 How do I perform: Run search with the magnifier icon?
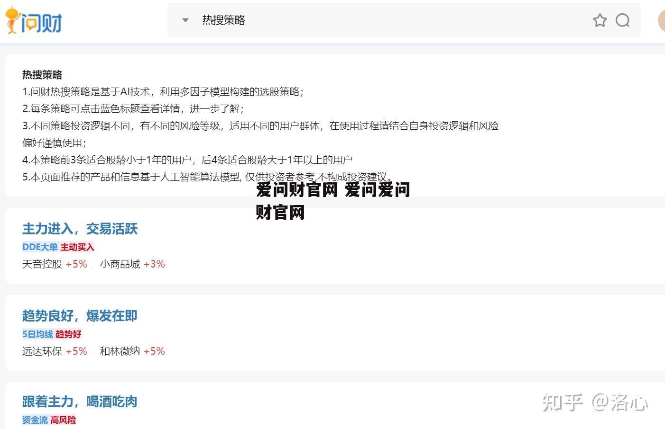click(622, 20)
